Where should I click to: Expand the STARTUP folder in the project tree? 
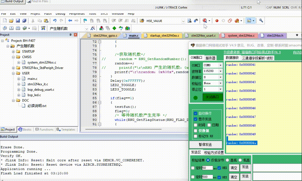point(13,51)
